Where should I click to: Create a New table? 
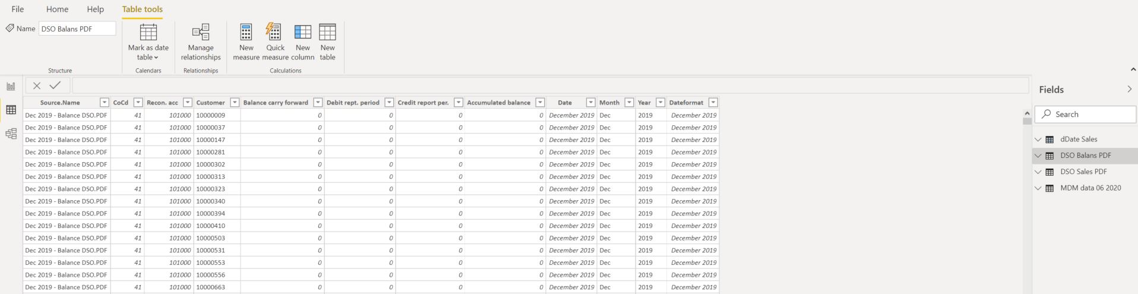327,42
